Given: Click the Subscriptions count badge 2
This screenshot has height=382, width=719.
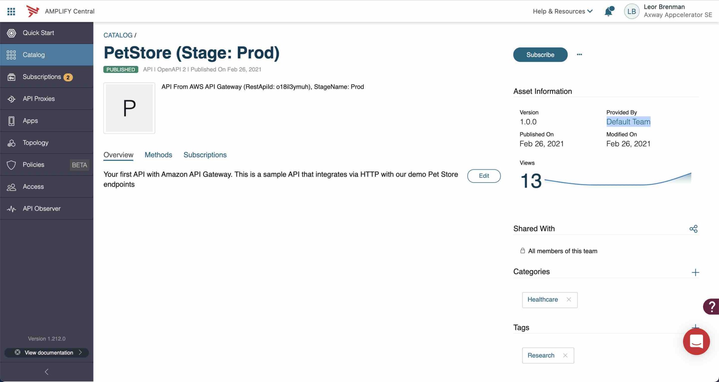Looking at the screenshot, I should click(68, 77).
